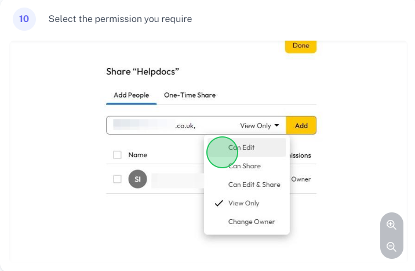Switch to the One-Time Share tab
415x271 pixels.
(x=190, y=95)
